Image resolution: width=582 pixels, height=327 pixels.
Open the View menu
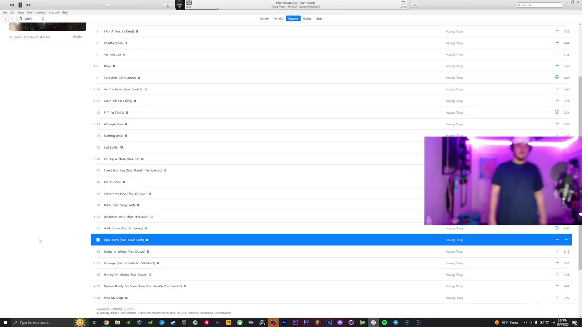click(30, 12)
